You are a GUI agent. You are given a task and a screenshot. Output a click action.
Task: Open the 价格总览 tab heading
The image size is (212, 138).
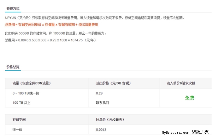[13, 67]
